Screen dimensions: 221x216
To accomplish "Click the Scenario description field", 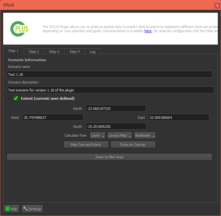I will click(x=110, y=90).
